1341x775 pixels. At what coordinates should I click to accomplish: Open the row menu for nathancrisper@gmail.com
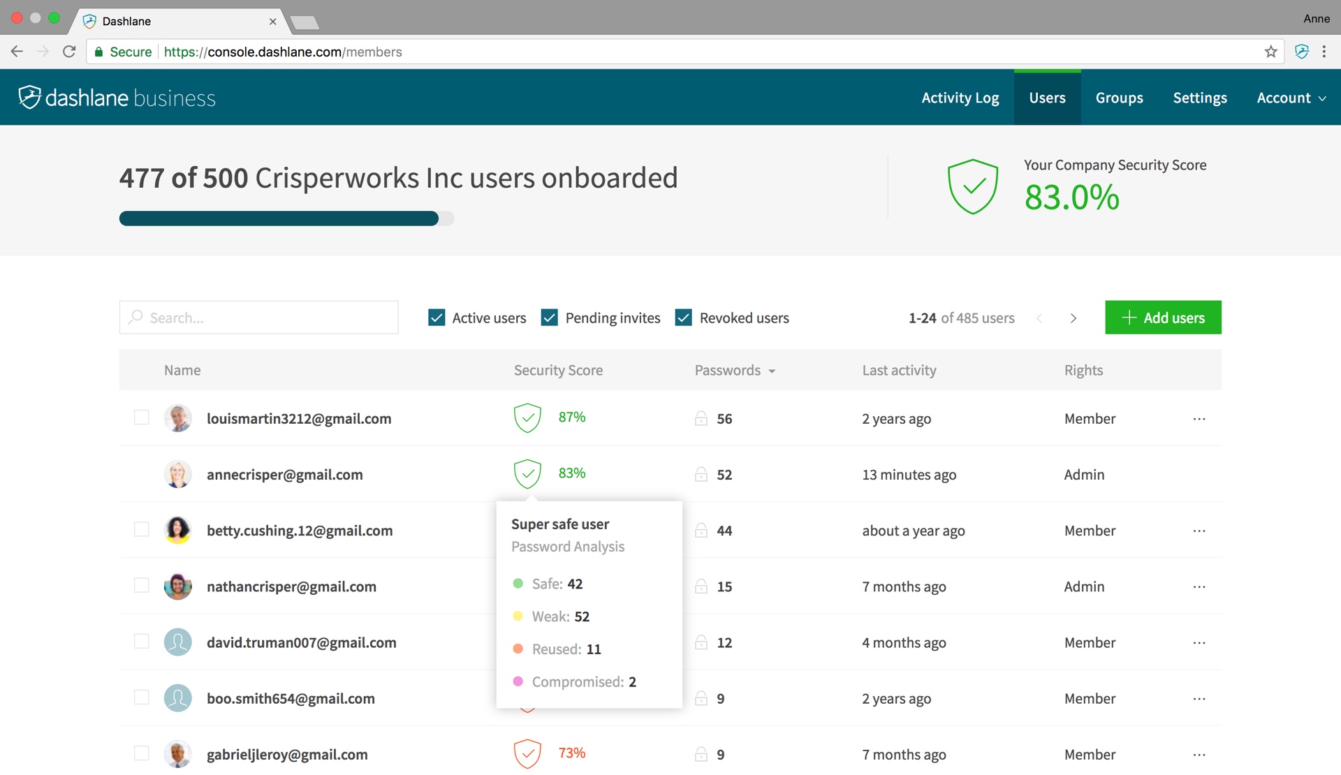pos(1199,586)
